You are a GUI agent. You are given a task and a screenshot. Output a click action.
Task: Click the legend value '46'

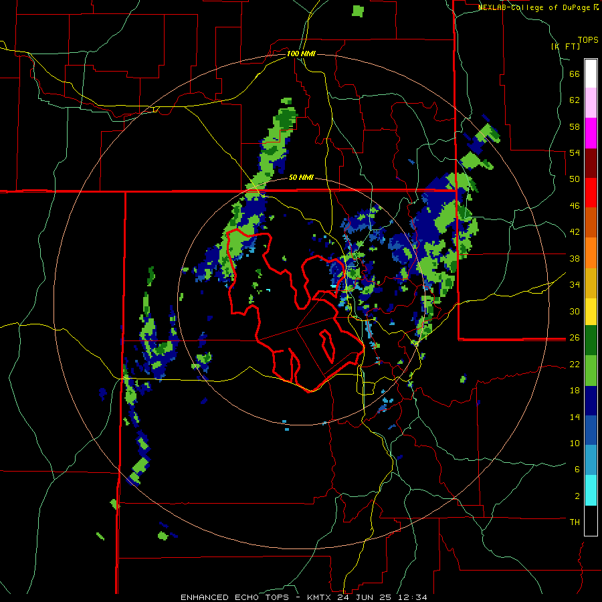[x=575, y=206]
